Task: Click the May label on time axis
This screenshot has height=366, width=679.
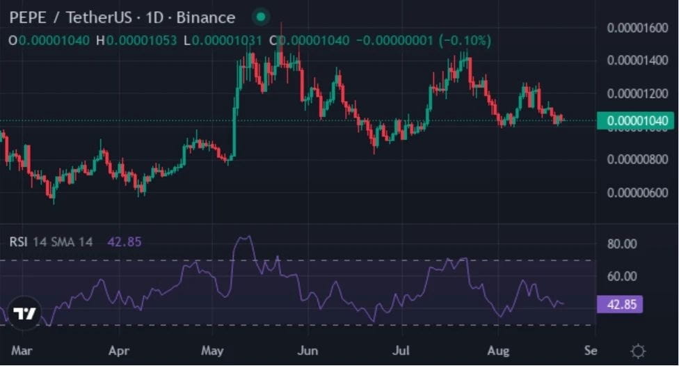Action: (212, 350)
